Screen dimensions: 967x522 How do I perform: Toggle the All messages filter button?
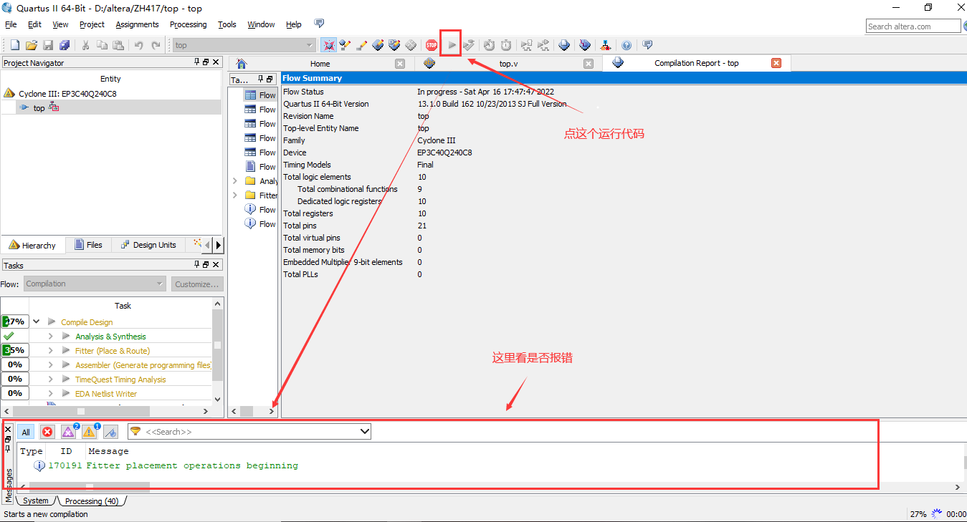tap(26, 432)
